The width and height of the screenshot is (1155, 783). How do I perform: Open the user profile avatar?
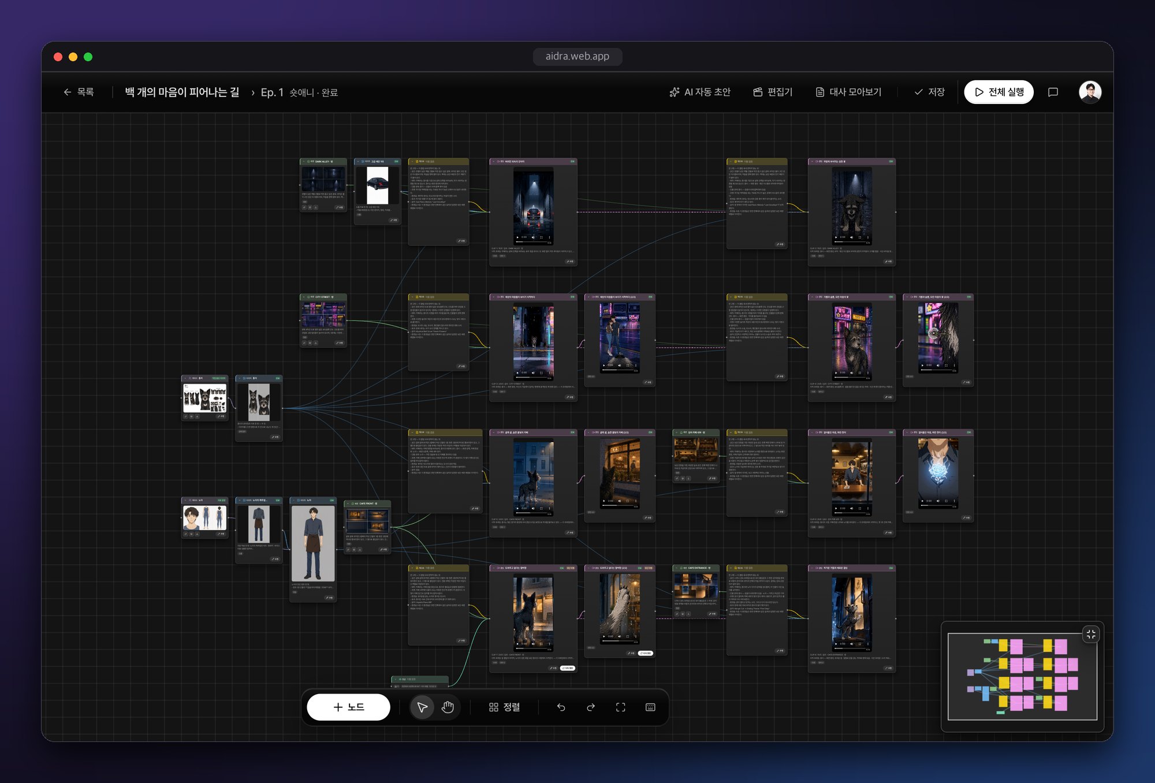[x=1090, y=92]
